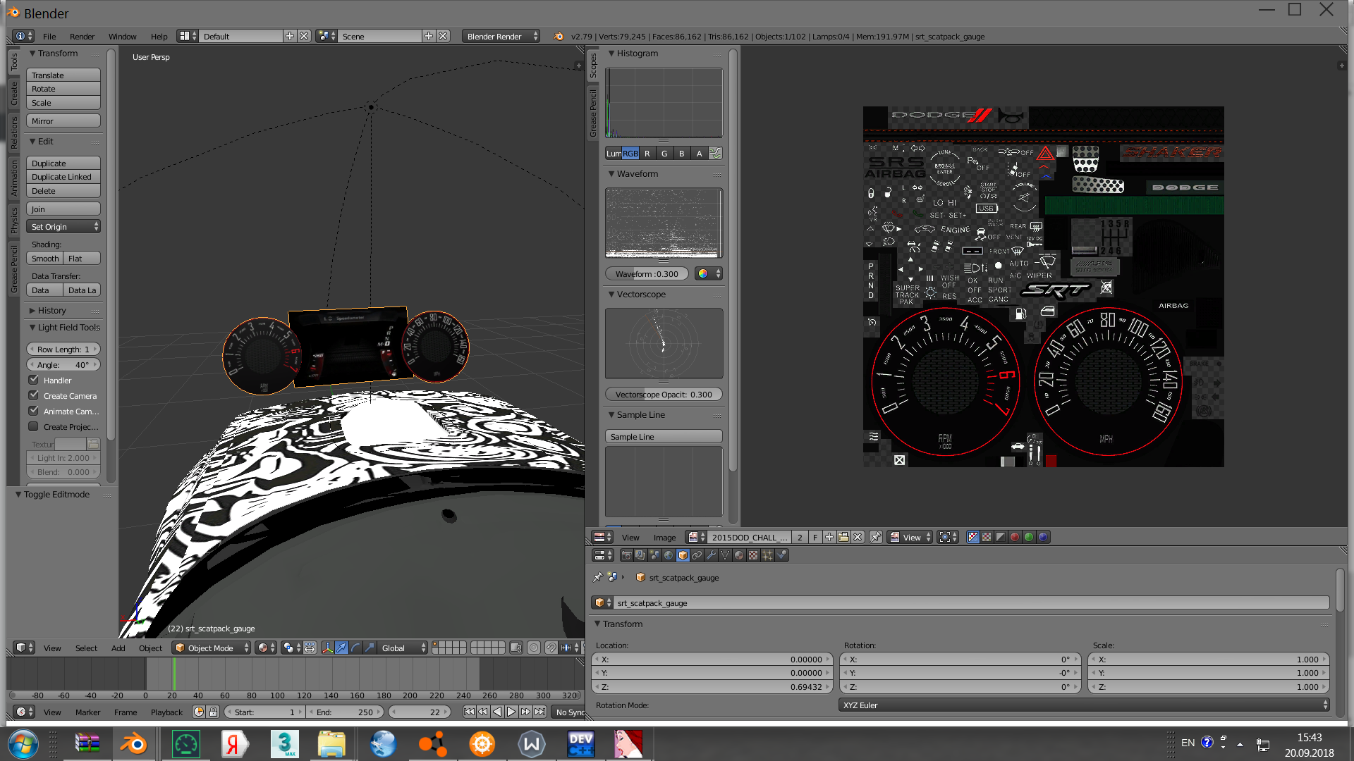Image resolution: width=1354 pixels, height=761 pixels.
Task: Open the World properties tab
Action: click(x=669, y=555)
